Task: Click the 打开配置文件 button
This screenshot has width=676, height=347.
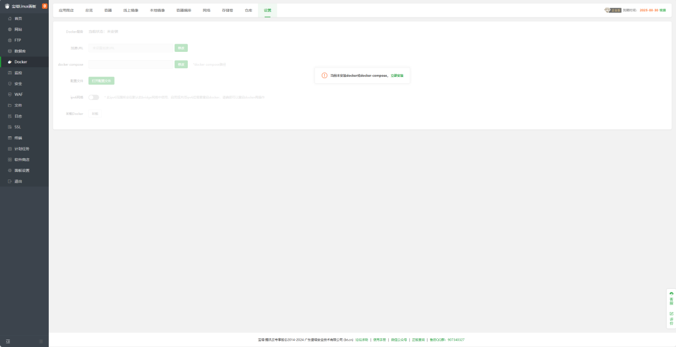Action: point(101,81)
